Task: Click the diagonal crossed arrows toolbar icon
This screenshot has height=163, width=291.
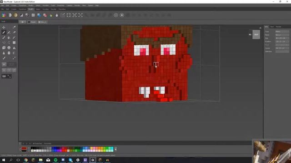Action: point(80,15)
